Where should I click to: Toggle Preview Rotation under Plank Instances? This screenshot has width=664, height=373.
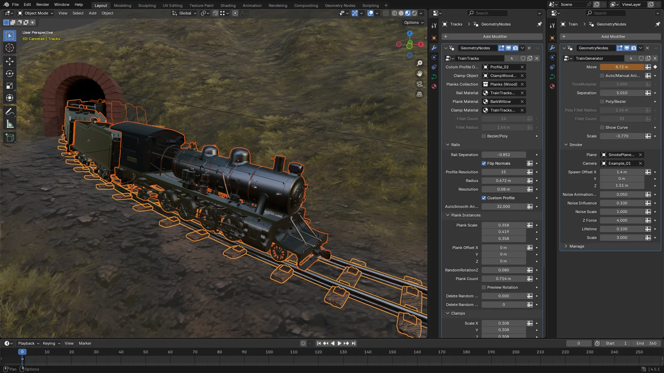484,287
